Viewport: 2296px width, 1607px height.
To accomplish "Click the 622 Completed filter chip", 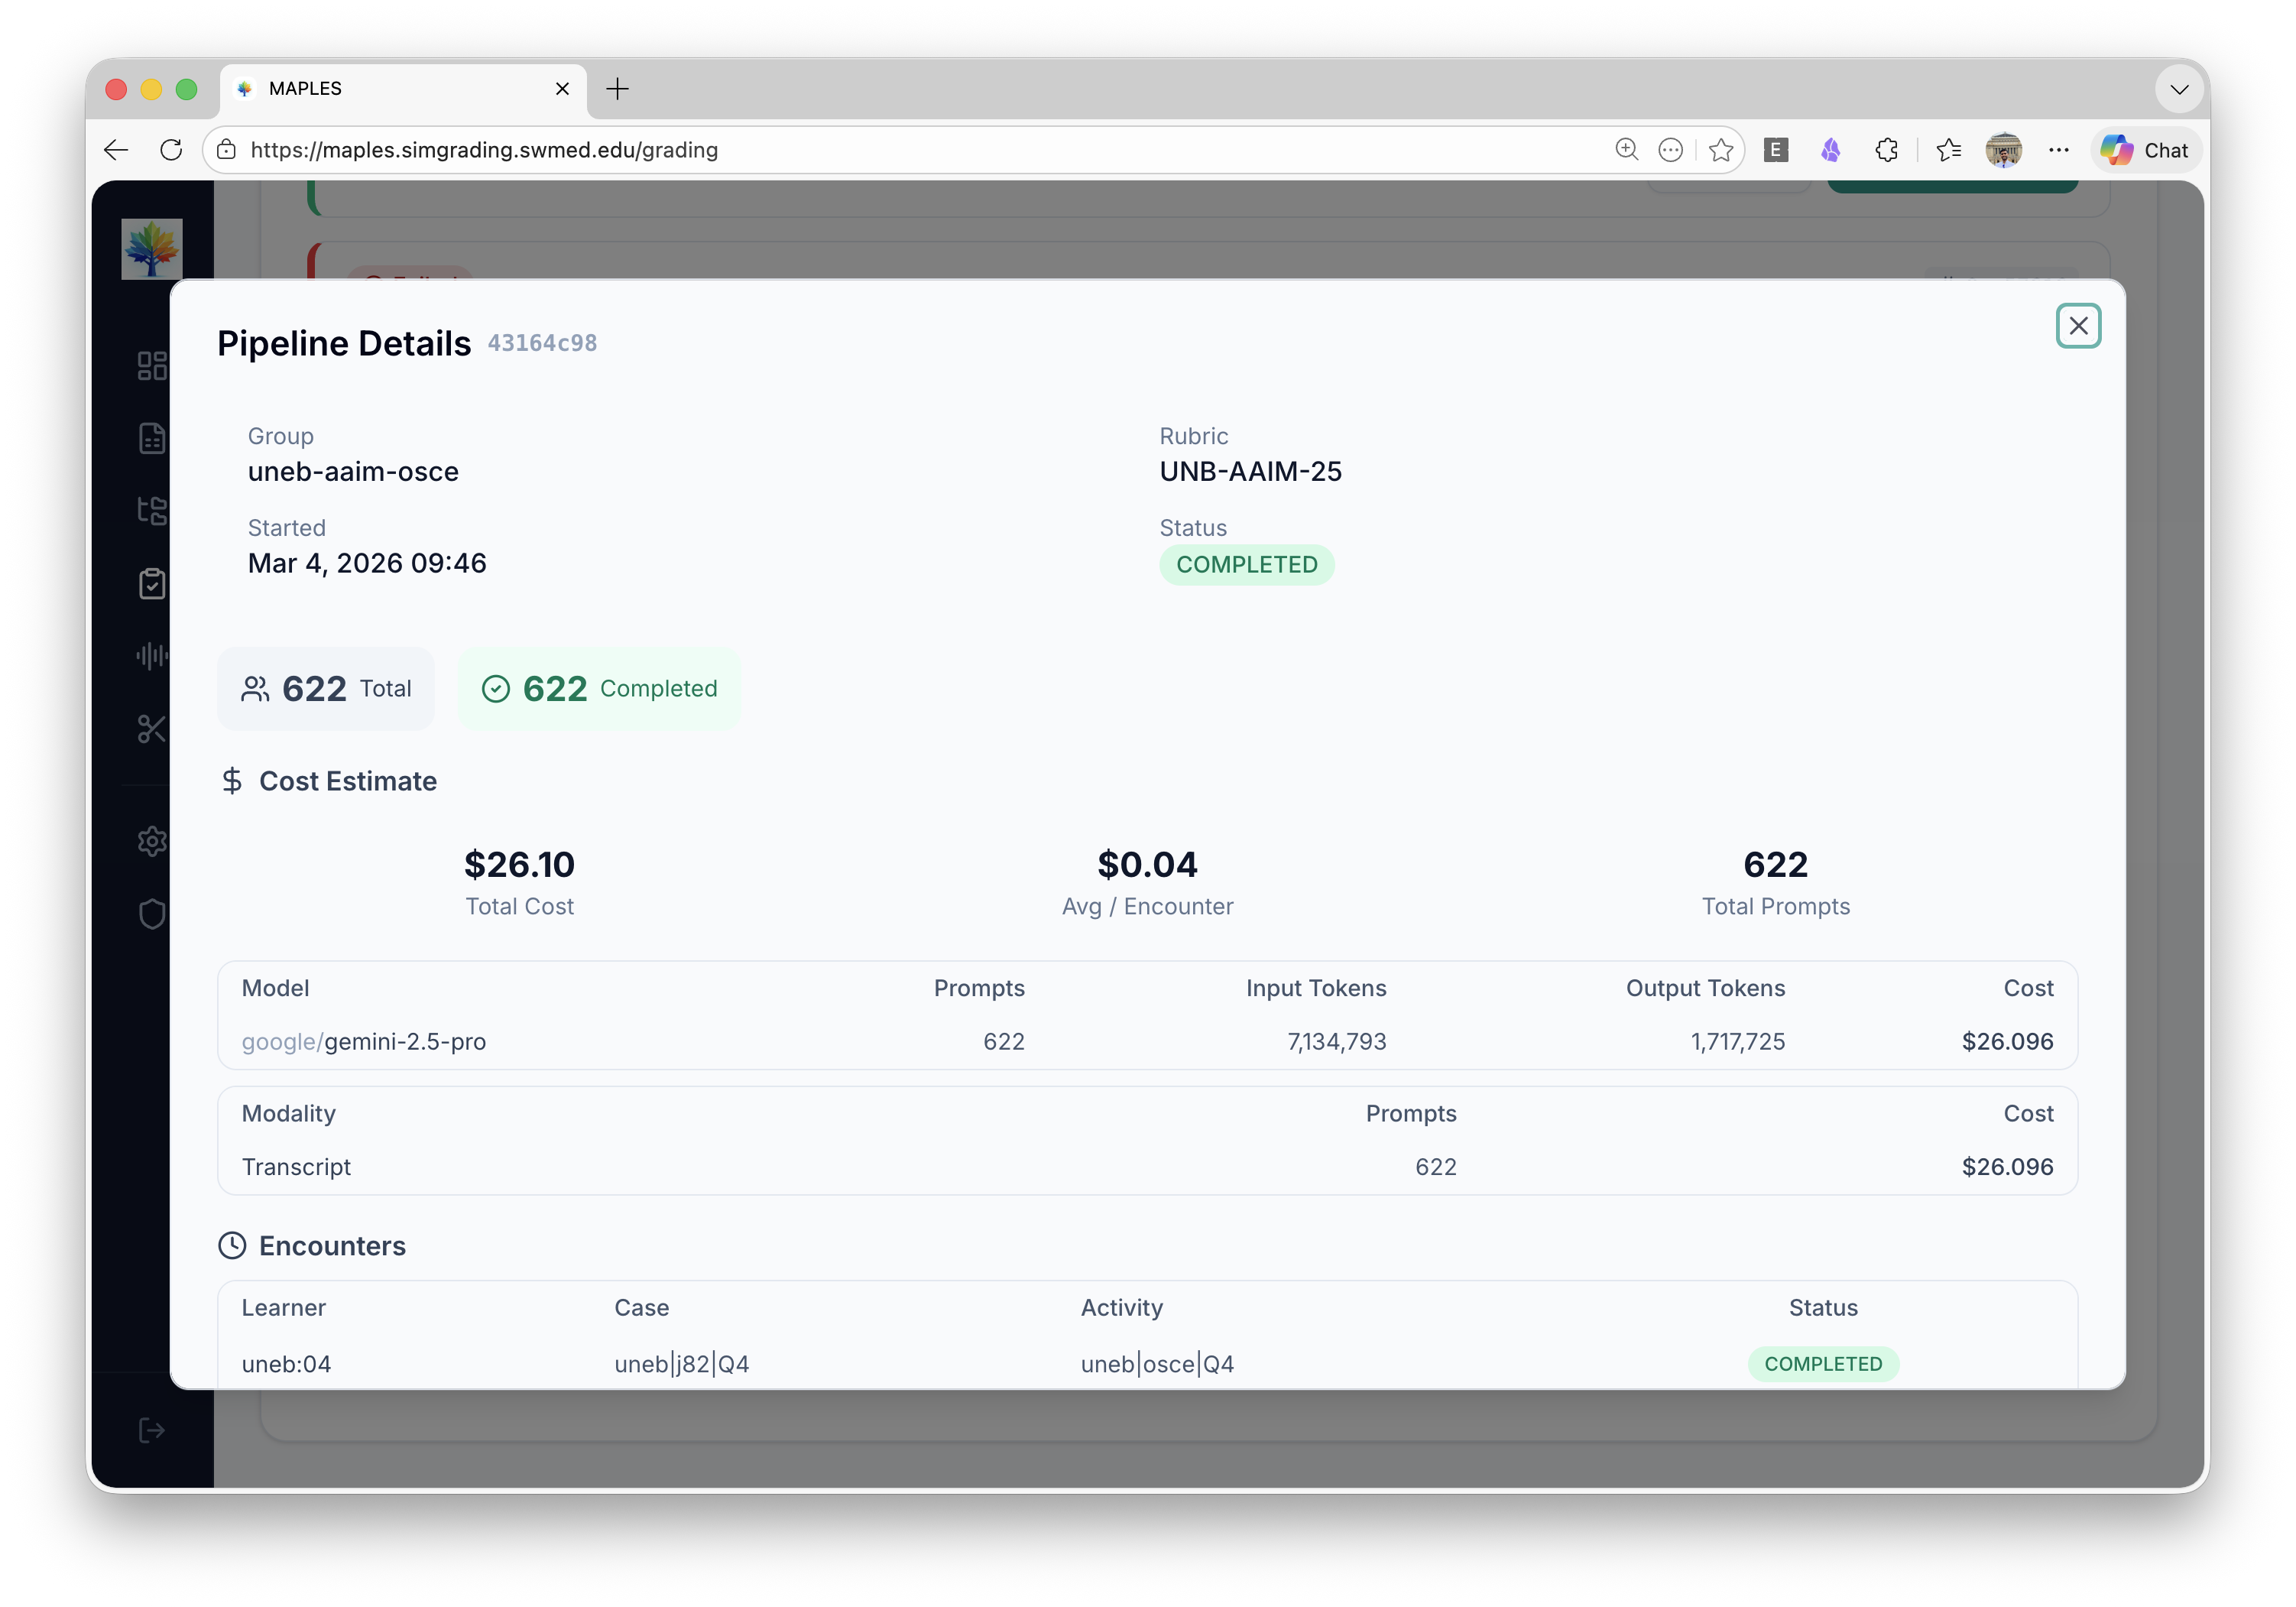I will pyautogui.click(x=599, y=689).
